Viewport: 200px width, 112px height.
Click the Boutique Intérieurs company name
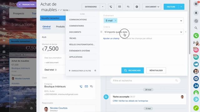point(55,86)
